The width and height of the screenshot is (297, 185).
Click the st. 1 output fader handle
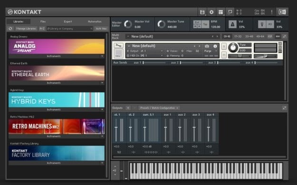(x=116, y=127)
